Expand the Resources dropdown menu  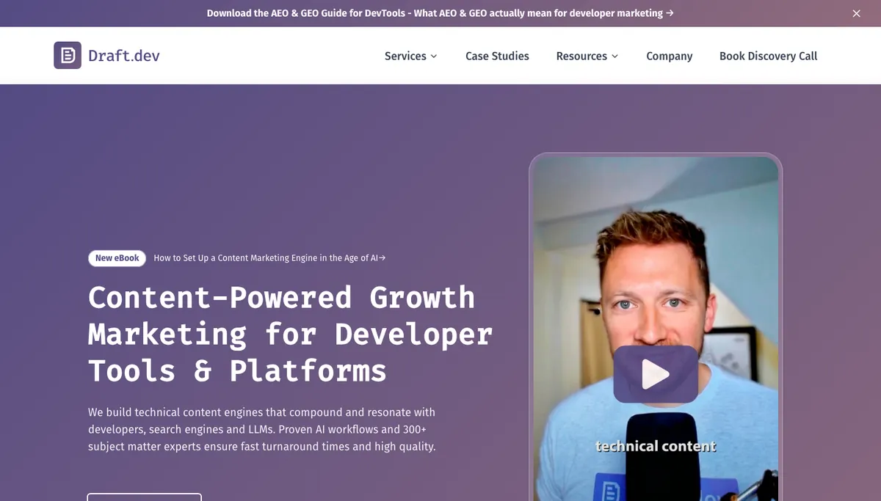pyautogui.click(x=587, y=56)
